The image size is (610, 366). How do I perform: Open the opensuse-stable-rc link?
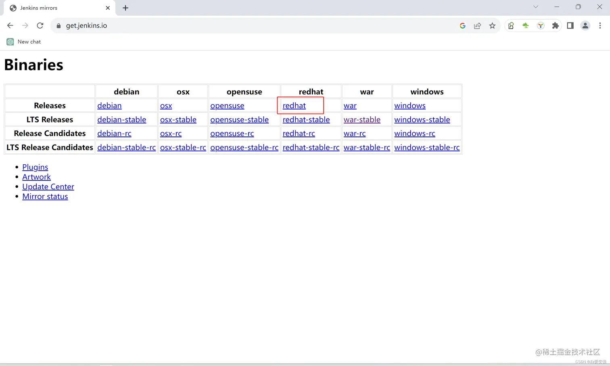click(x=244, y=147)
